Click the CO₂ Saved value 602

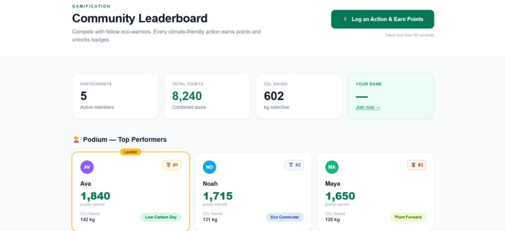tap(274, 96)
